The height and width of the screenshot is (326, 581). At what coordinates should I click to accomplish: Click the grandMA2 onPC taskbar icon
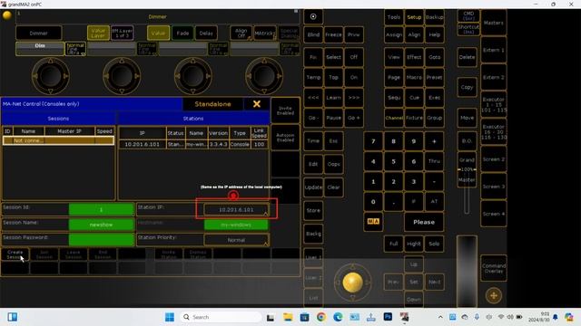[404, 317]
